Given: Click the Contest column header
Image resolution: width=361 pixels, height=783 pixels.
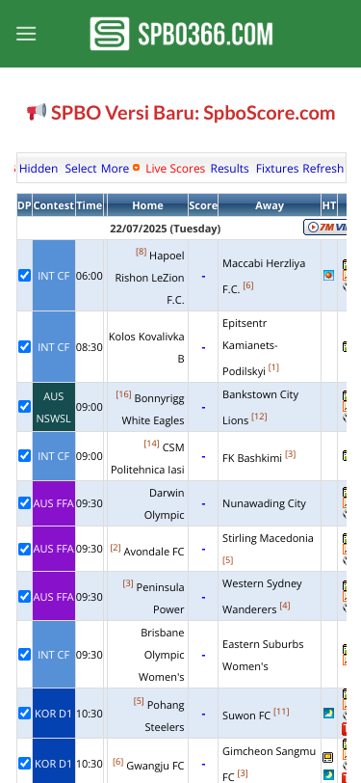Looking at the screenshot, I should [54, 205].
